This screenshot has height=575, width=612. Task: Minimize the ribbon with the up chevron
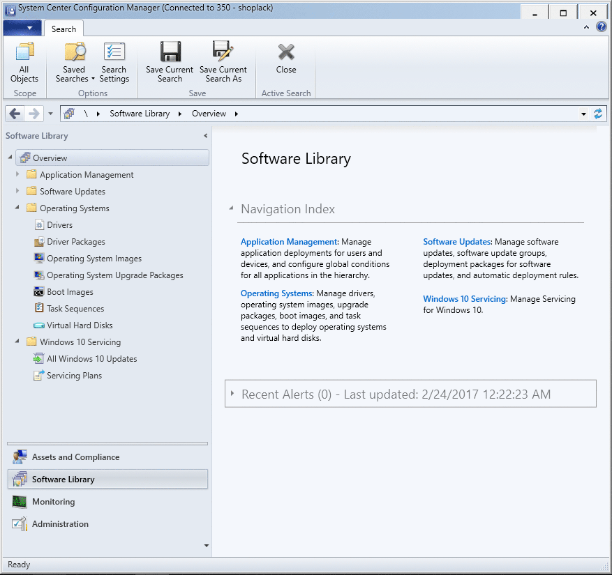click(586, 27)
